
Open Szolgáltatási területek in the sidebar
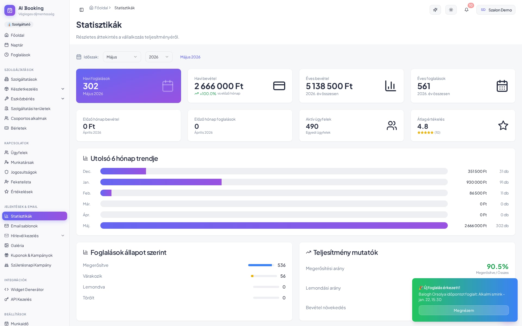click(35, 108)
